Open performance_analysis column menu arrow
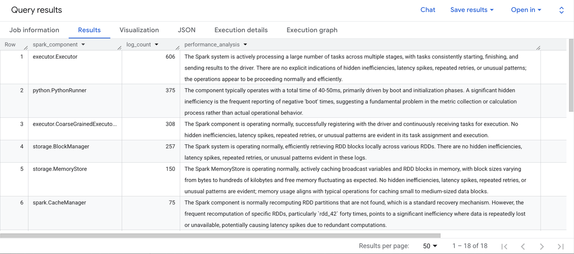Image resolution: width=574 pixels, height=254 pixels. tap(245, 45)
